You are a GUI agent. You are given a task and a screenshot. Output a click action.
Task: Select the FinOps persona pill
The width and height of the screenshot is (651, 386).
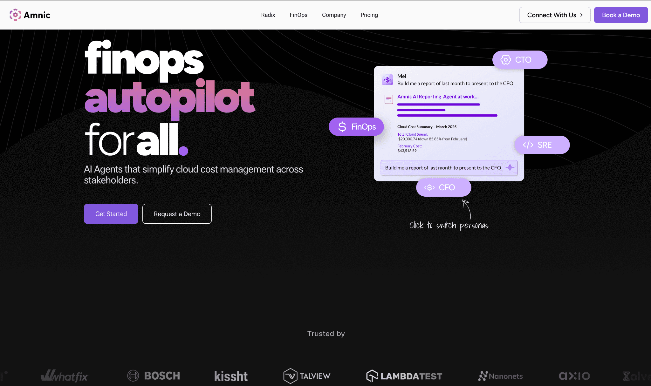[x=356, y=127]
